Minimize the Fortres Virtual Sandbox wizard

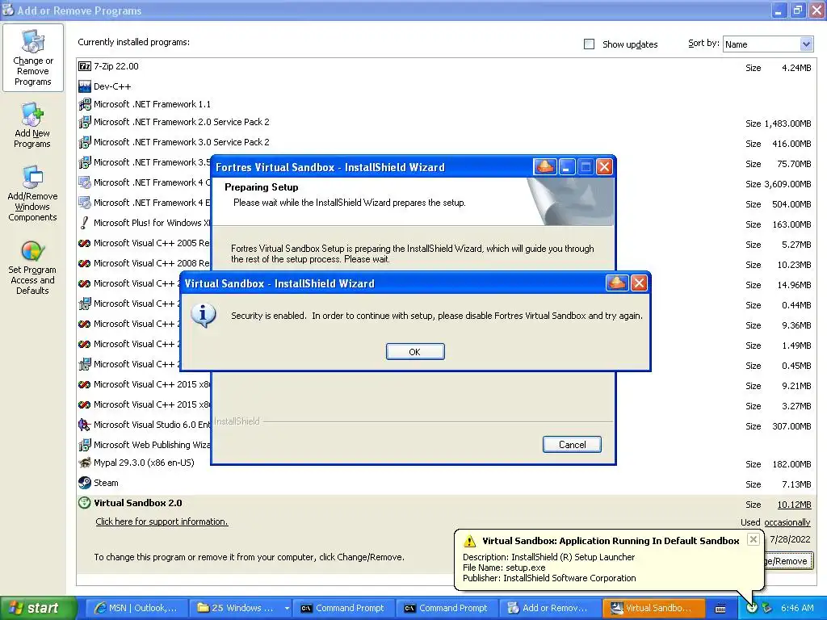point(566,167)
